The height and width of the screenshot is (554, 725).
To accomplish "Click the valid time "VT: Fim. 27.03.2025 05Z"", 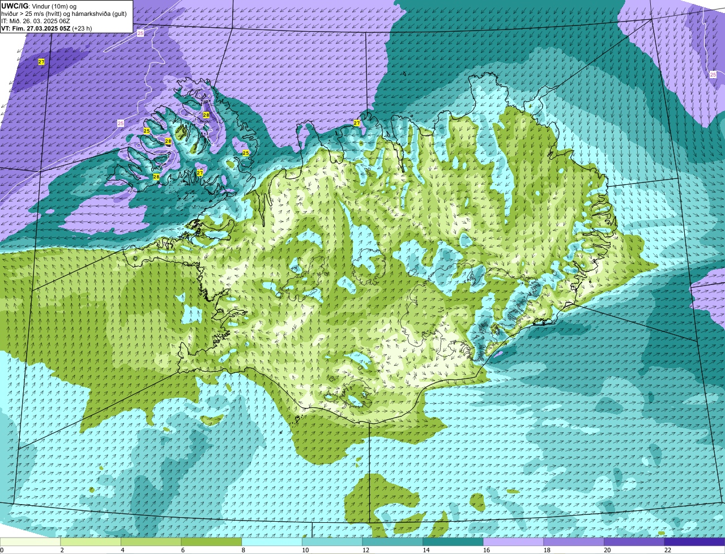I will click(x=36, y=28).
